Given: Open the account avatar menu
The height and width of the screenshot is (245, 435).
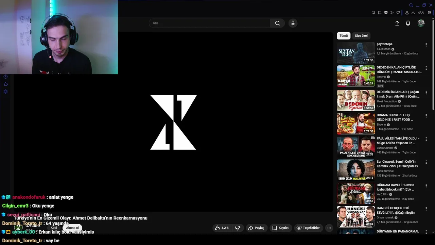Looking at the screenshot, I should [421, 23].
